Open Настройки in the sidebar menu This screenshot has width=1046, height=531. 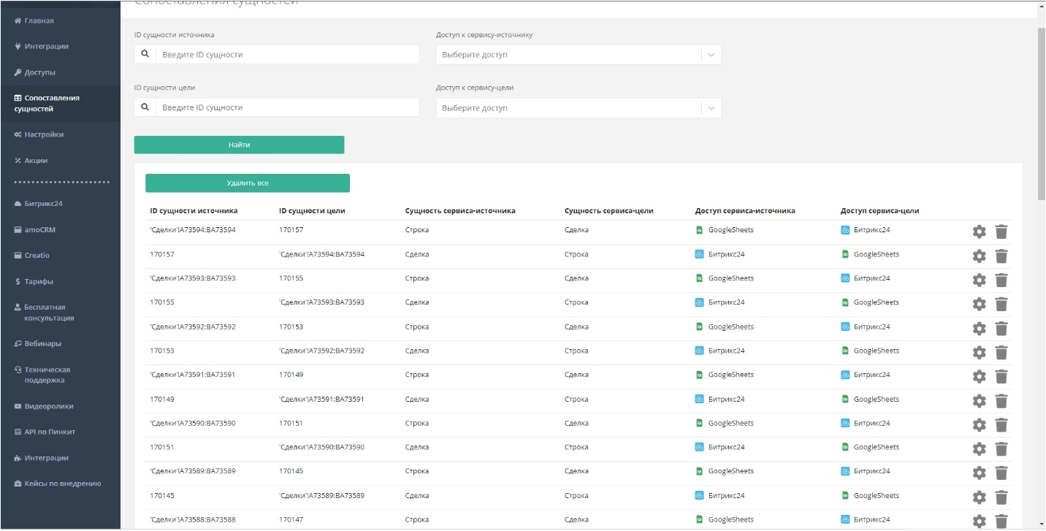click(x=44, y=134)
